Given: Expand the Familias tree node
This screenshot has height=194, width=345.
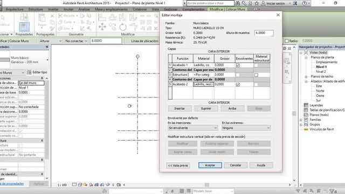Looking at the screenshot, I should pos(301,120).
